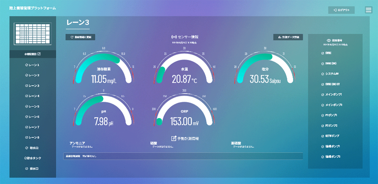Click the check icon beside 取水口

point(26,148)
